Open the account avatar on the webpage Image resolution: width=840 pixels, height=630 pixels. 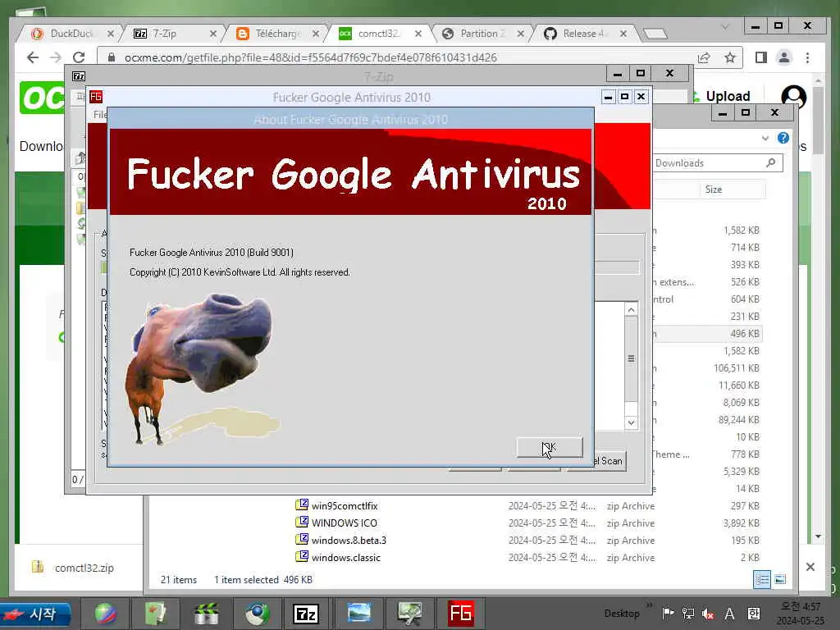[x=794, y=97]
